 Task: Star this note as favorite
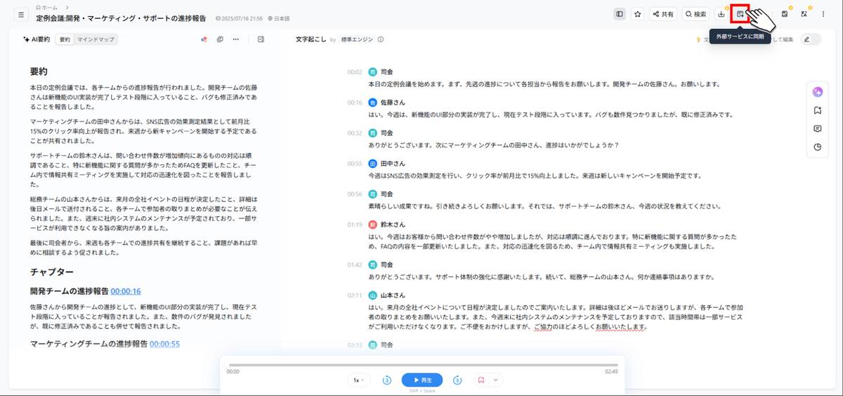(638, 14)
